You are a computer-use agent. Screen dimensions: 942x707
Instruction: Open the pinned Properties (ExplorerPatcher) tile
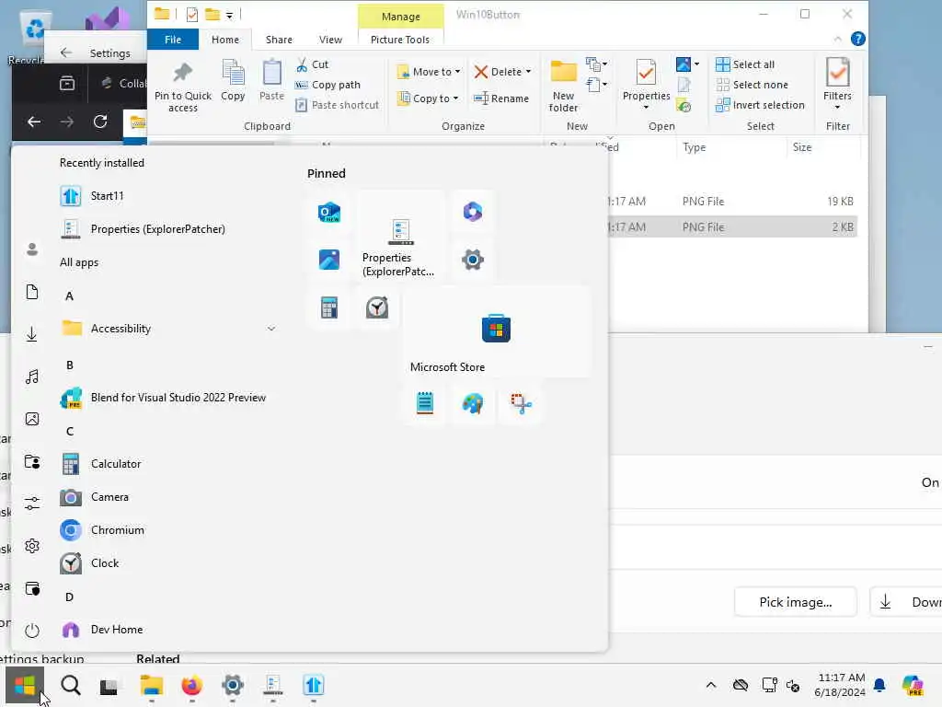click(400, 236)
